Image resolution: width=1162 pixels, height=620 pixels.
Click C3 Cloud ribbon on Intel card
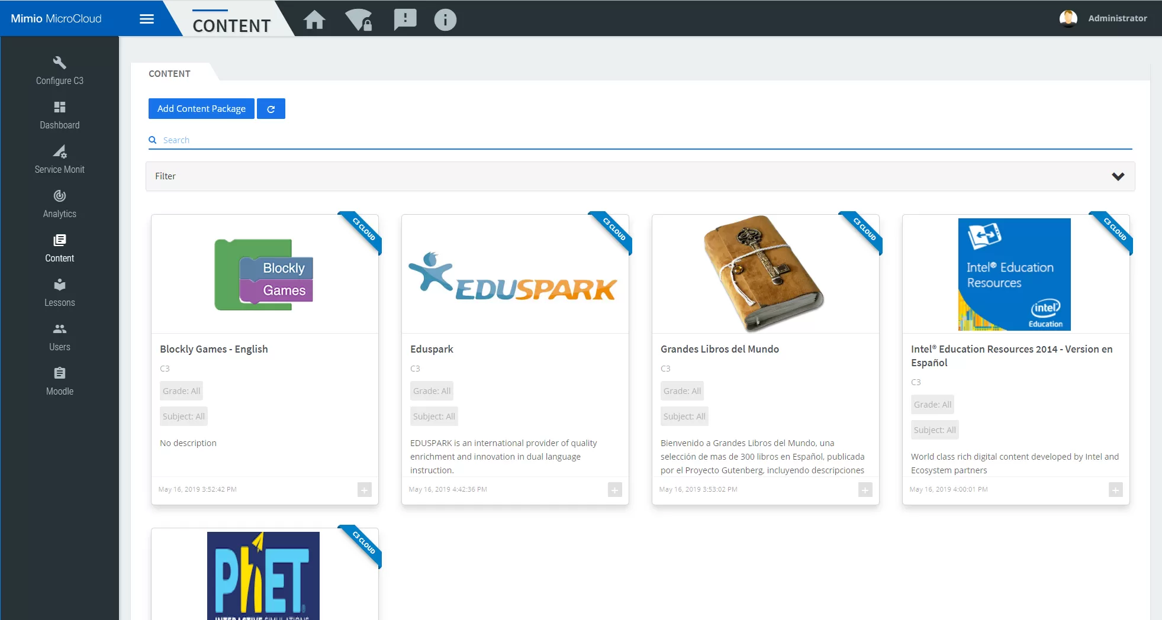(x=1113, y=231)
